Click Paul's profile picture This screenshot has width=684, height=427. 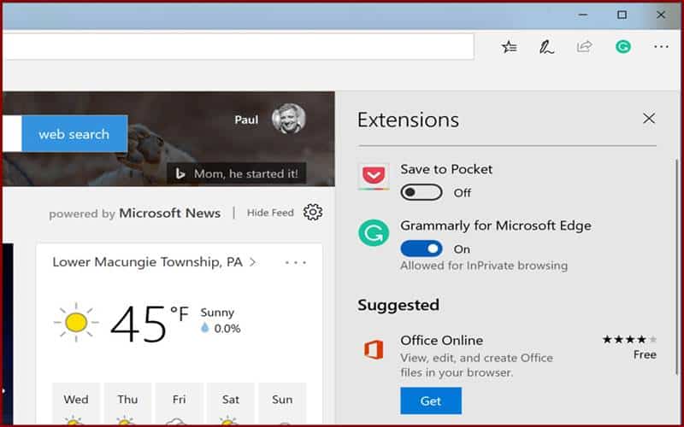288,119
